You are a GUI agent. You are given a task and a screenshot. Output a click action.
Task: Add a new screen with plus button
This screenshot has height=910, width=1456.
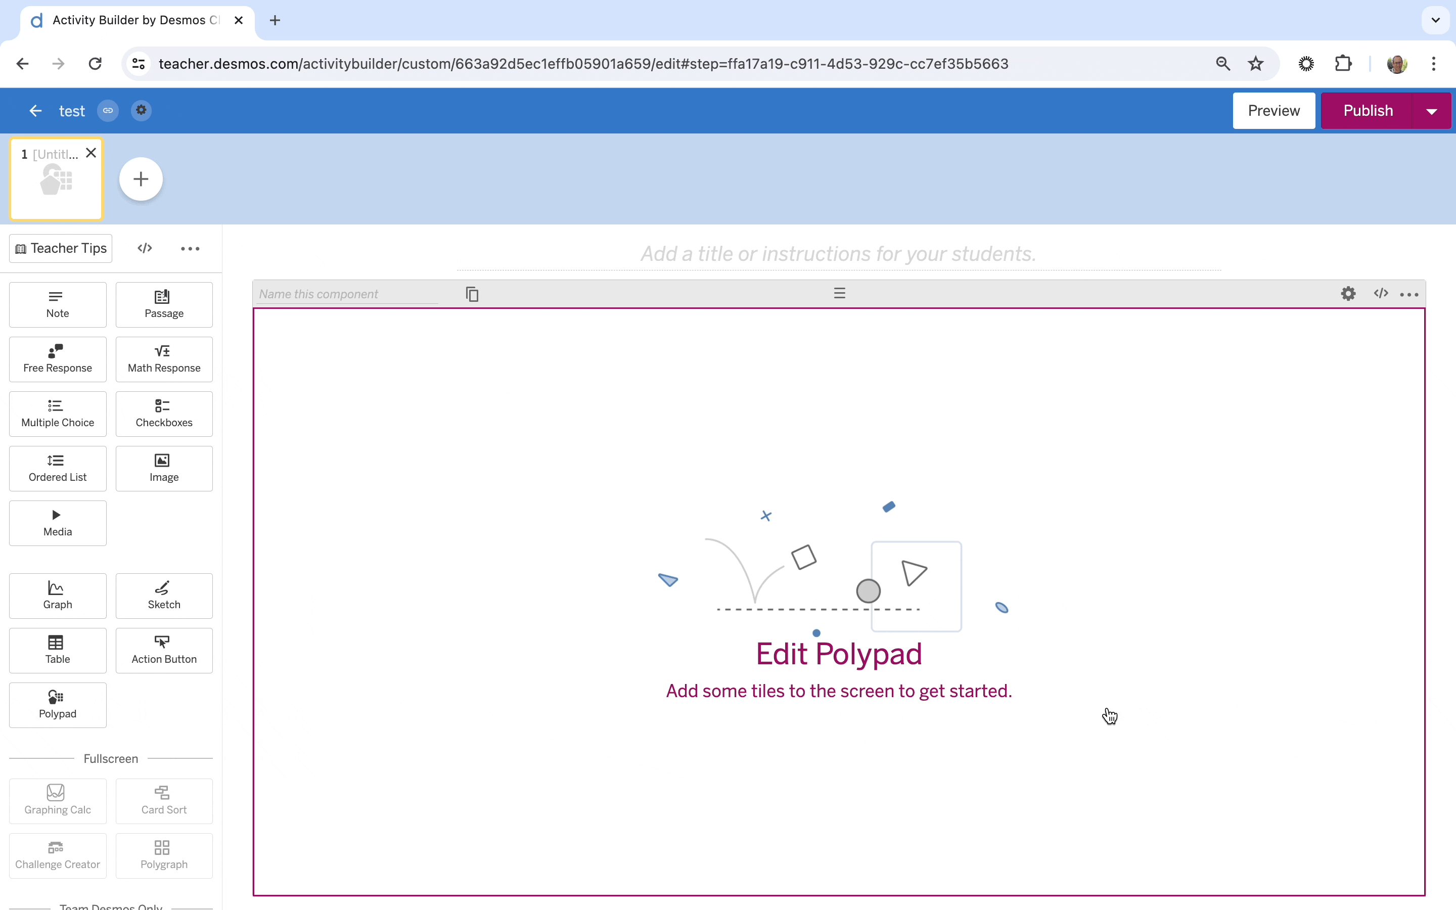coord(141,179)
